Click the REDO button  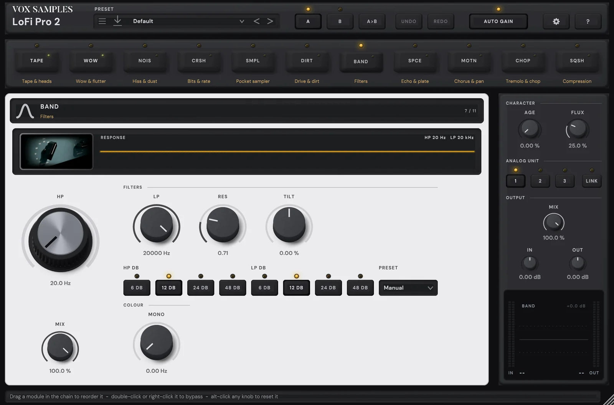[x=441, y=21]
